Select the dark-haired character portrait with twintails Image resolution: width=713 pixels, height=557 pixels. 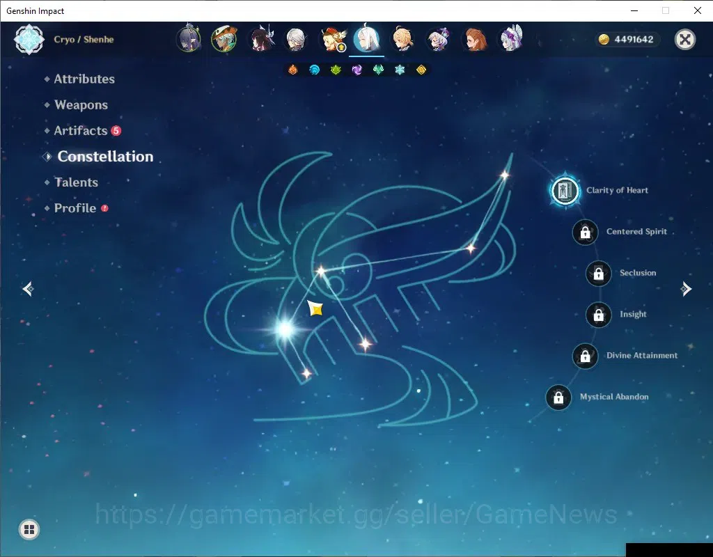click(x=261, y=39)
